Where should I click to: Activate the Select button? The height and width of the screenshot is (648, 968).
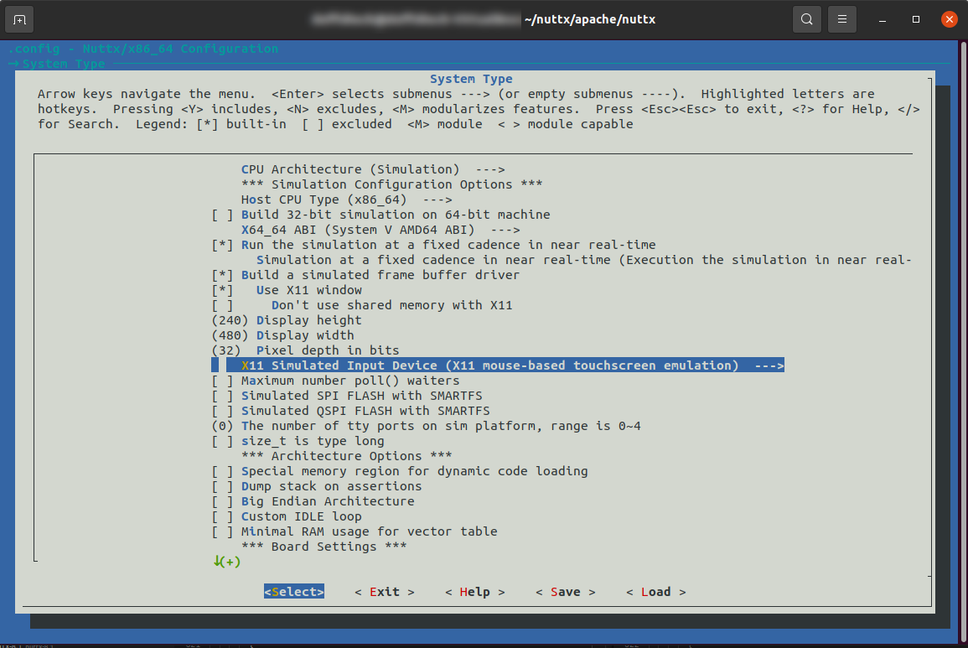(293, 592)
